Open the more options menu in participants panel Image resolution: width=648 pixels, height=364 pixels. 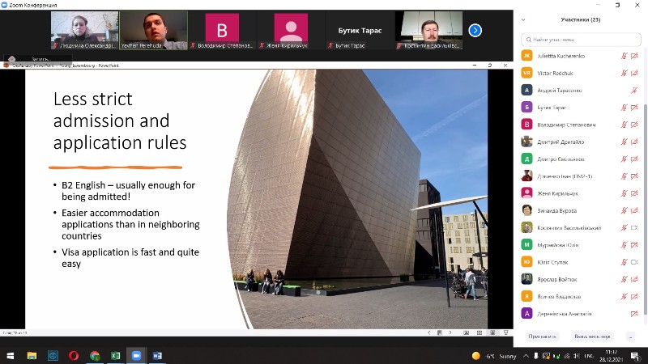tap(630, 336)
